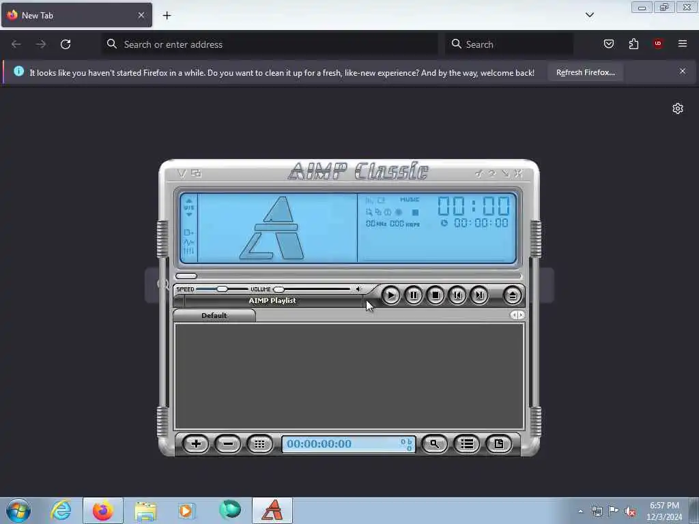The image size is (699, 524).
Task: Click the clock timer icon in display
Action: [x=444, y=223]
